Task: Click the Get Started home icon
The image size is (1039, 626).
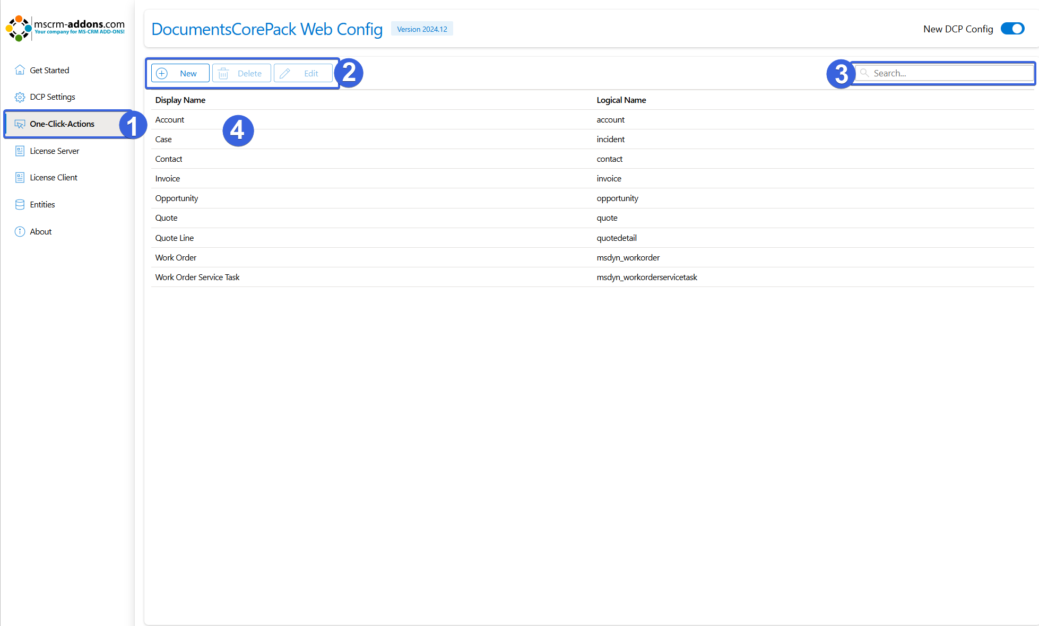Action: 20,70
